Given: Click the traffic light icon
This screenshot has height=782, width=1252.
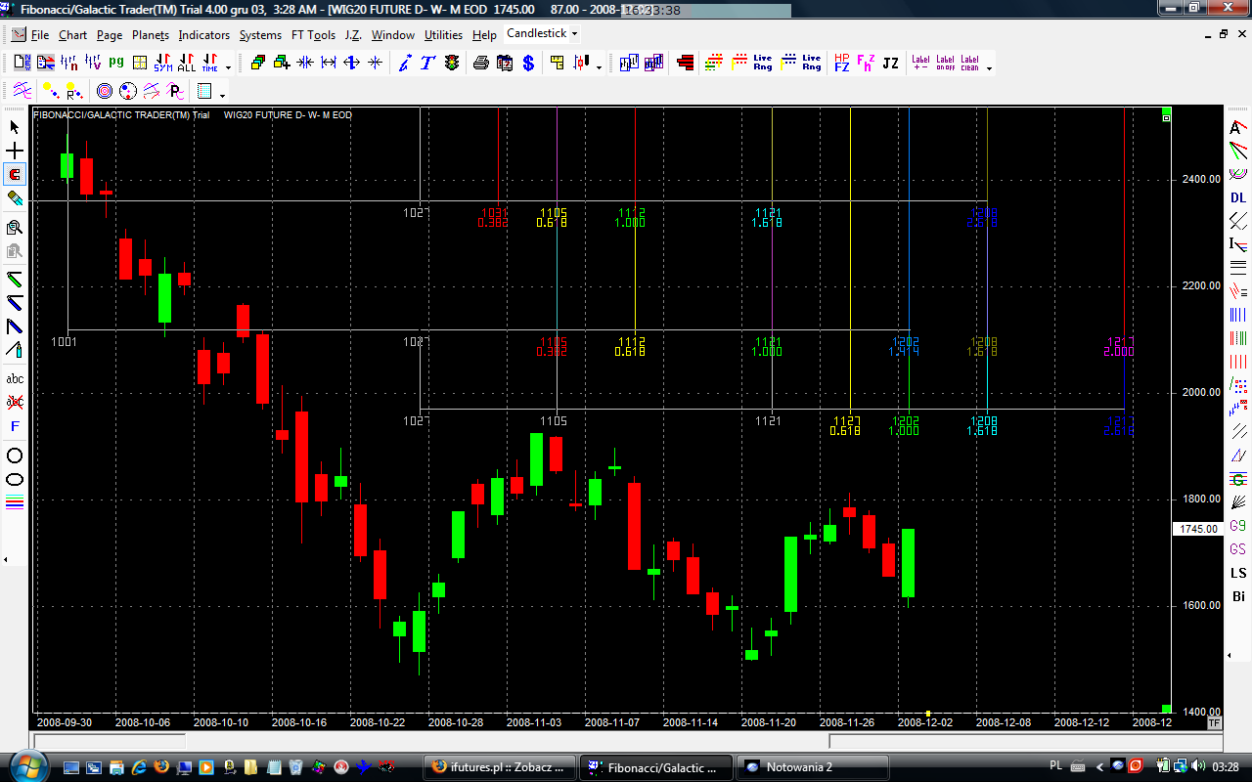Looking at the screenshot, I should 451,64.
